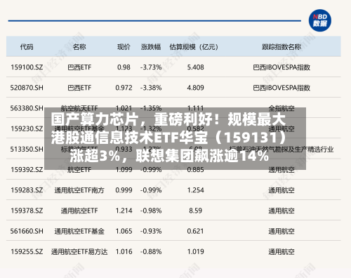Click the NBD 数据 round logo
The width and height of the screenshot is (351, 278).
pyautogui.click(x=319, y=20)
